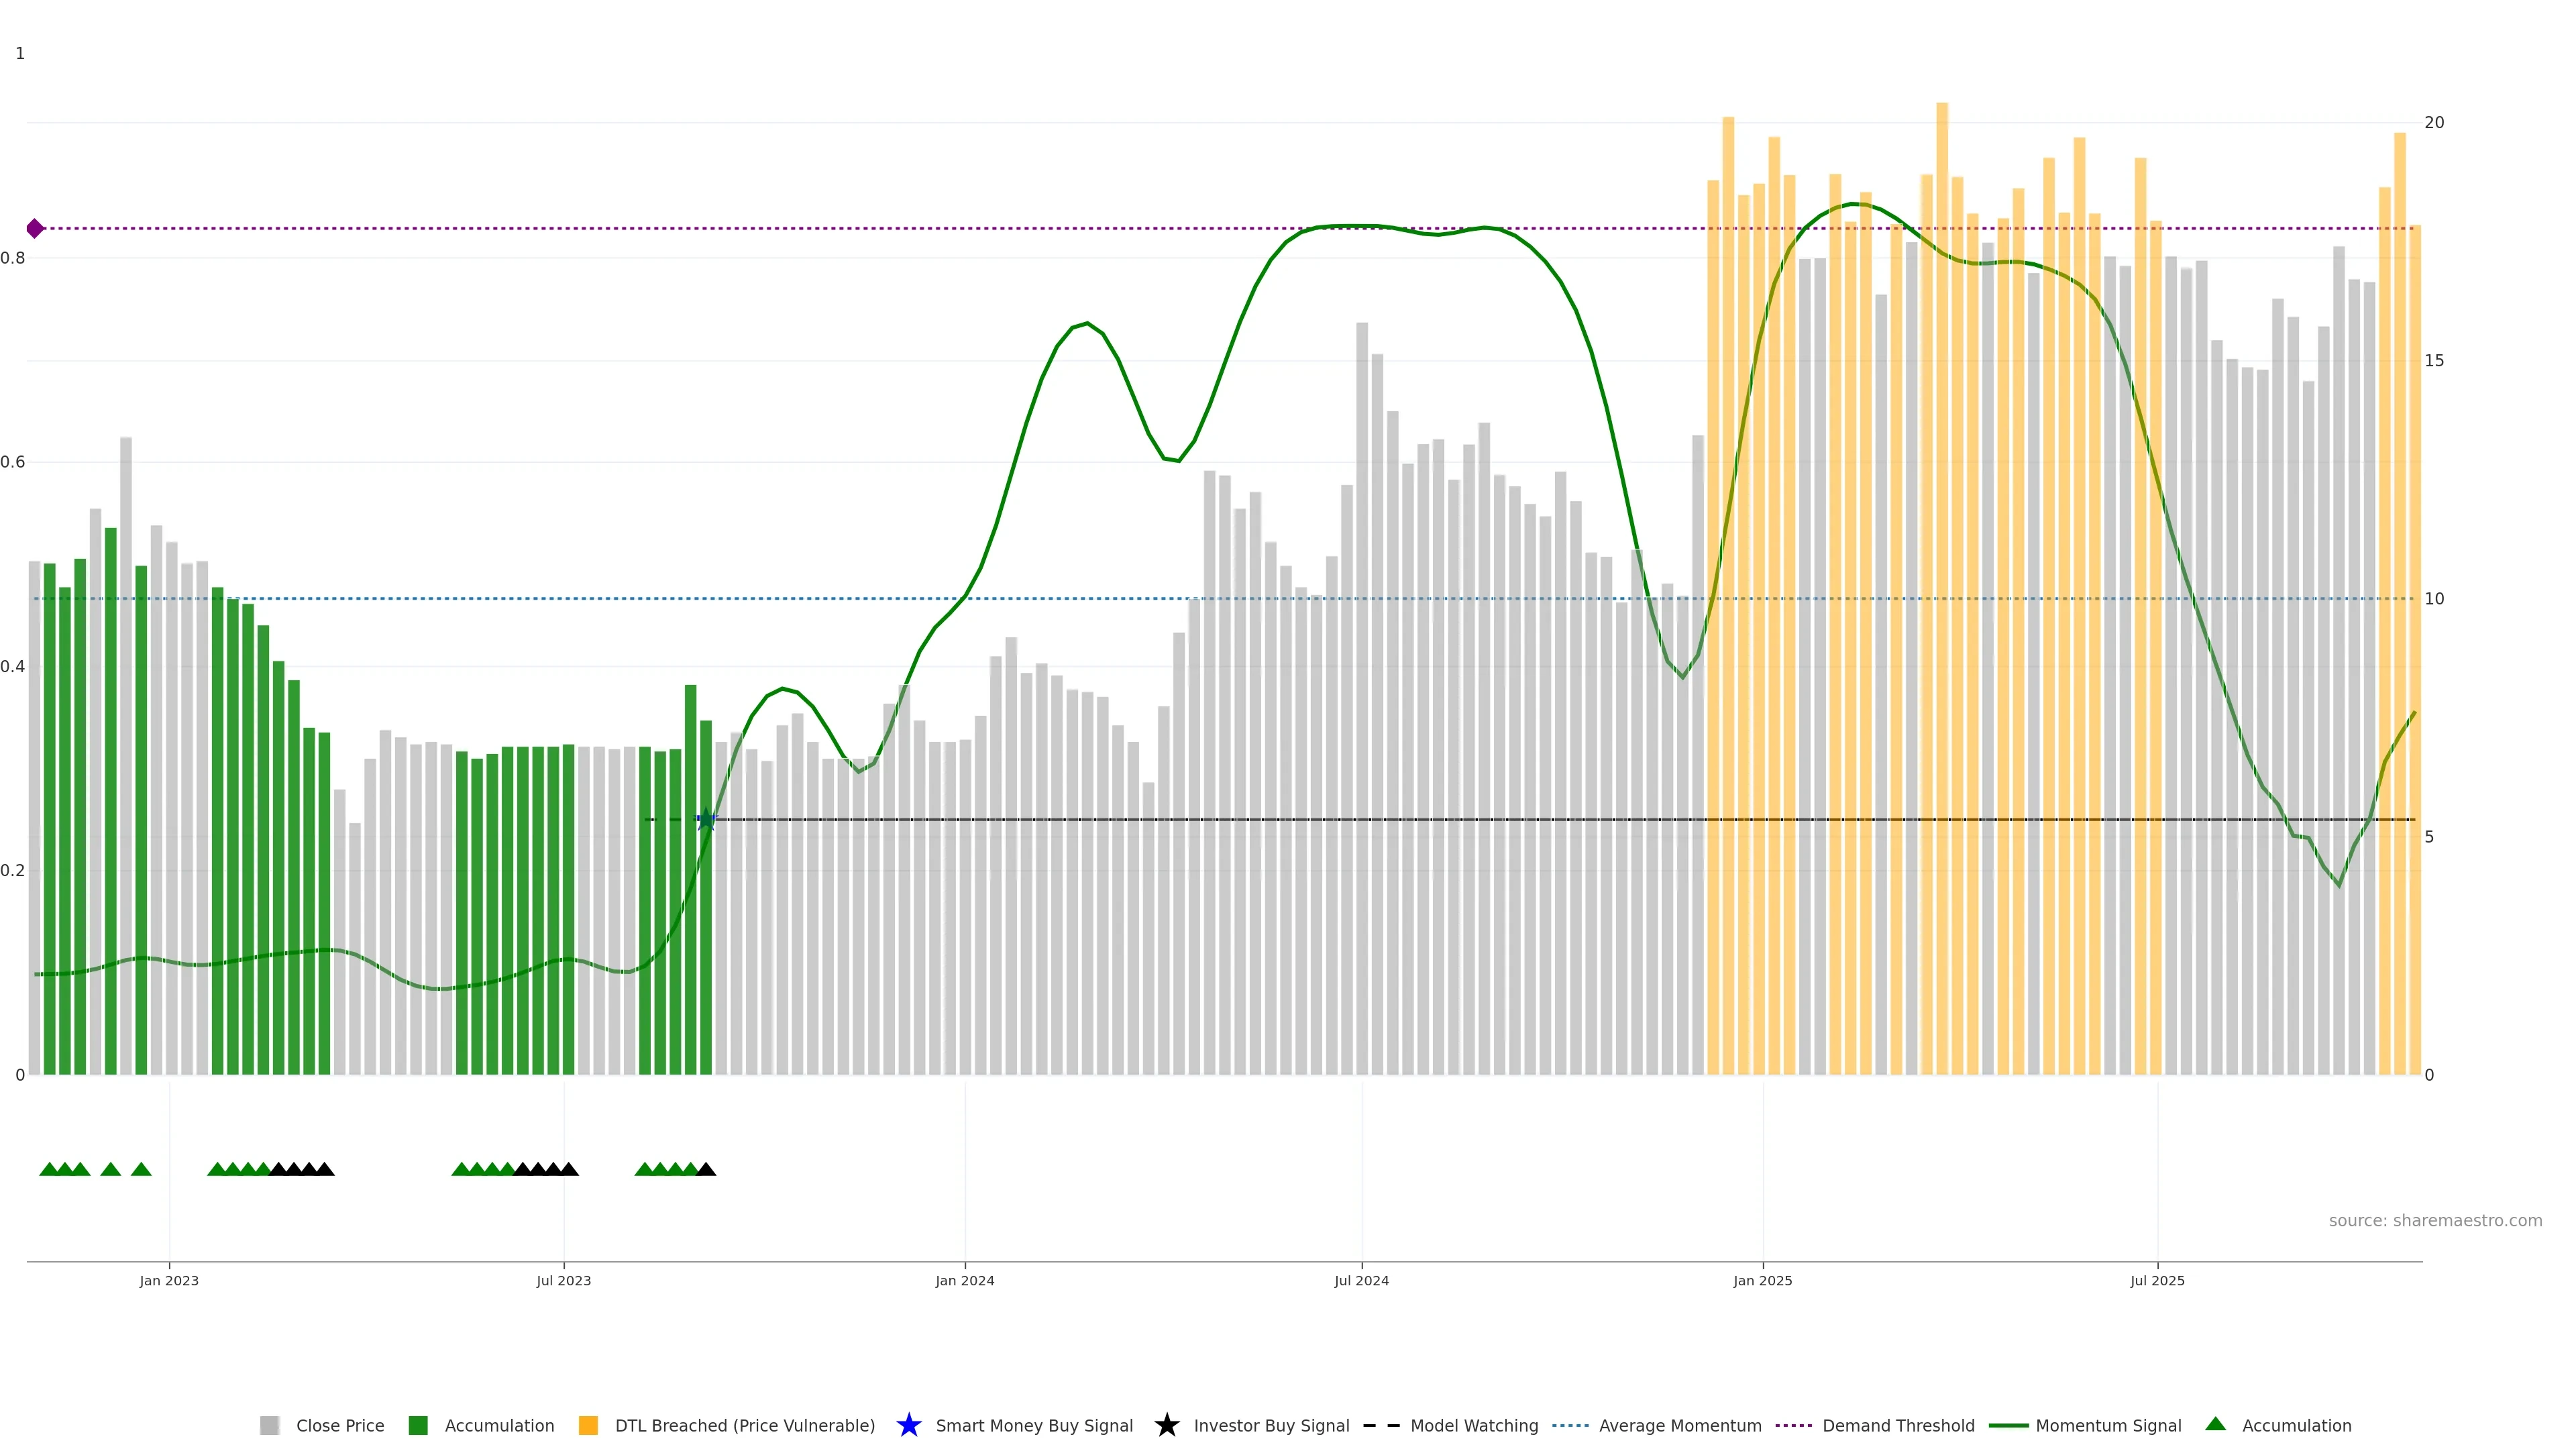
Task: Click the orange DTL Breached legend square
Action: point(588,1425)
